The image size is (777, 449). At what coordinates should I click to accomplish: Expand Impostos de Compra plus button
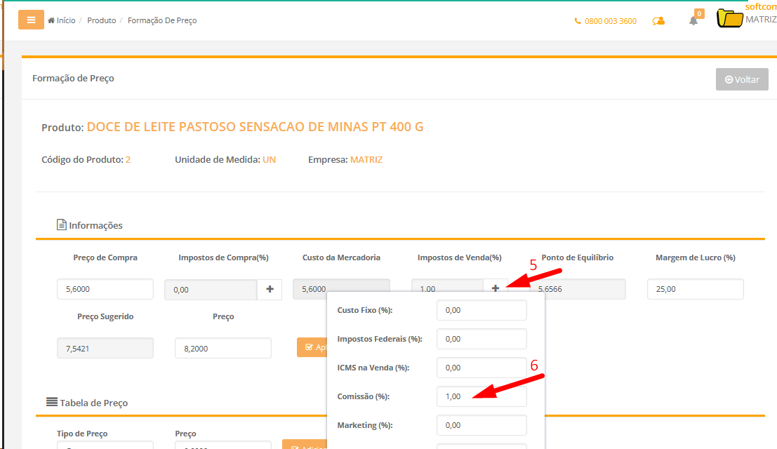tap(270, 289)
